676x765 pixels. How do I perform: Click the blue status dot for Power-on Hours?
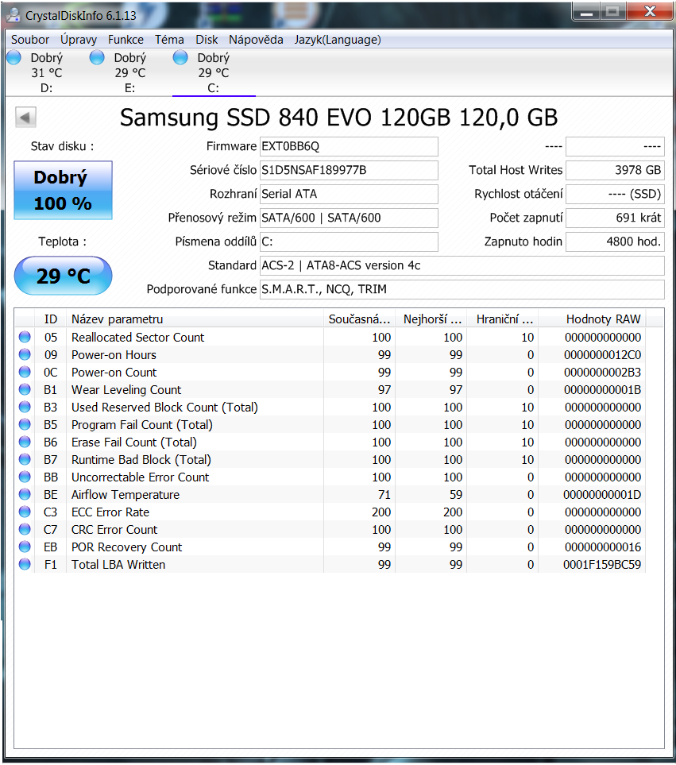click(25, 354)
